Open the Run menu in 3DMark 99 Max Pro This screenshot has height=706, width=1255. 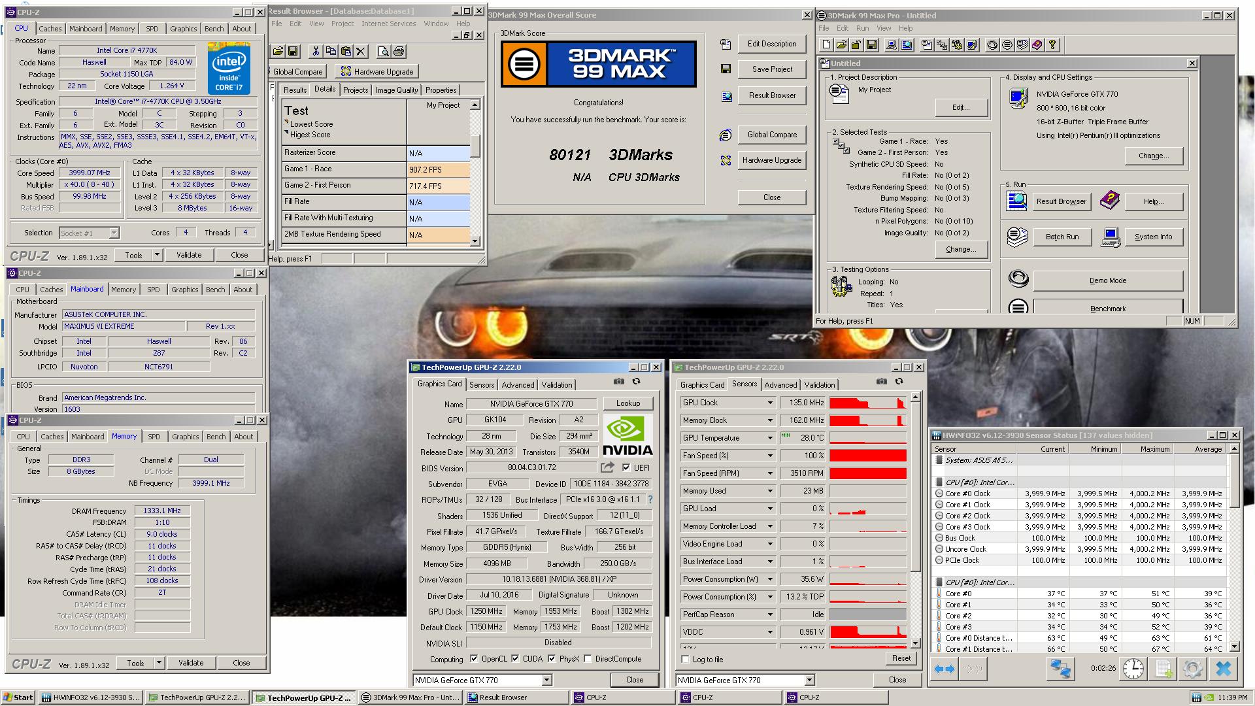click(x=862, y=28)
